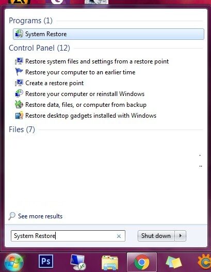Clear the search box with X
Screen dimensions: 211x272
119,236
